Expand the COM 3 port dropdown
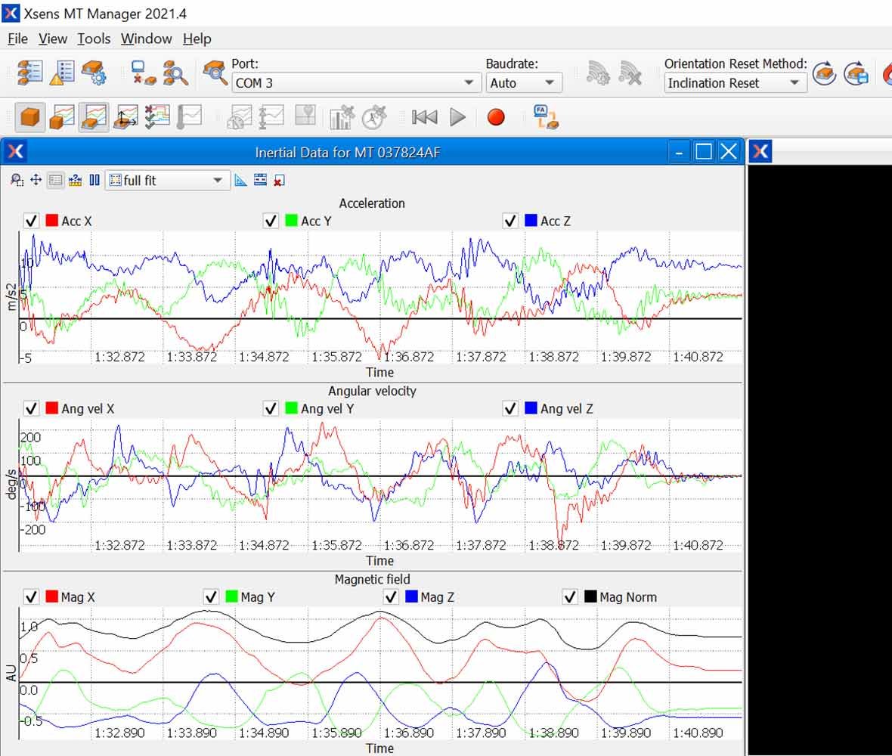This screenshot has height=756, width=892. (x=353, y=83)
